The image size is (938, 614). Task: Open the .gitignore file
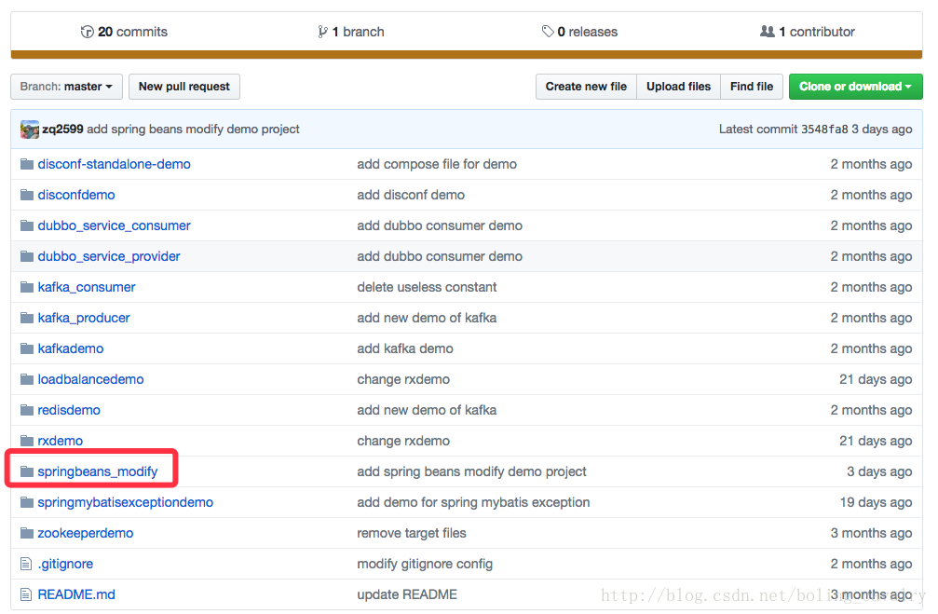click(x=65, y=564)
